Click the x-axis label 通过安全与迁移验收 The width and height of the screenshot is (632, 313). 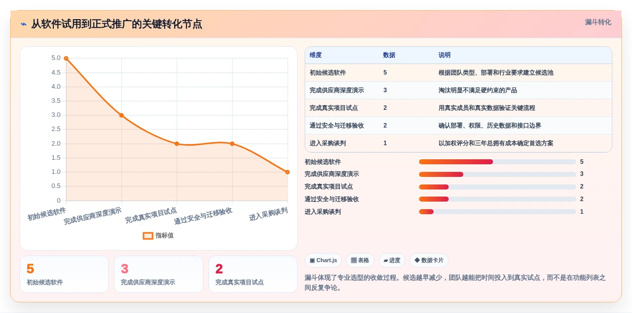click(203, 216)
